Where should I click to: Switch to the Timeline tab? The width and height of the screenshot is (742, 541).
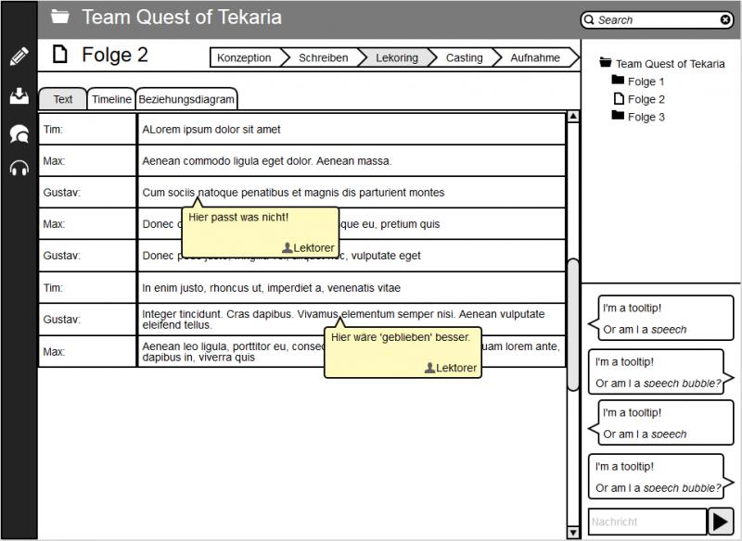coord(111,99)
